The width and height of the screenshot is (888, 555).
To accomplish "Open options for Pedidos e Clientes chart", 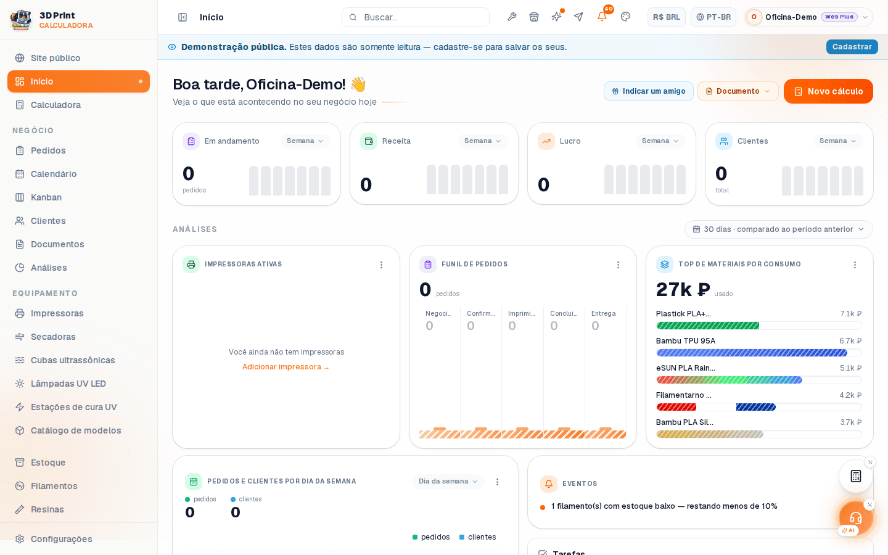I will [497, 482].
